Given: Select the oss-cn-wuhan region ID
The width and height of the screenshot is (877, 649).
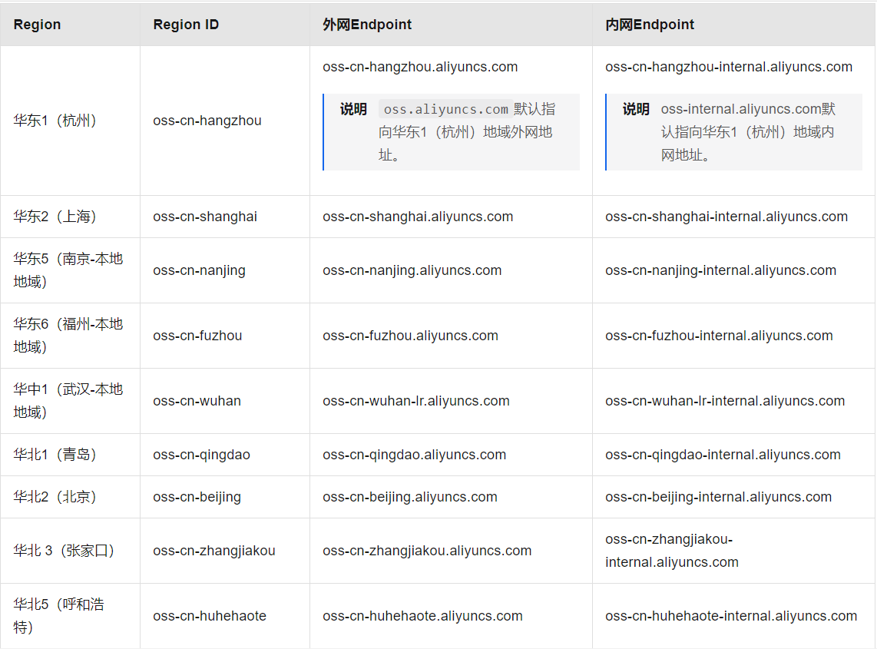Looking at the screenshot, I should pyautogui.click(x=197, y=401).
